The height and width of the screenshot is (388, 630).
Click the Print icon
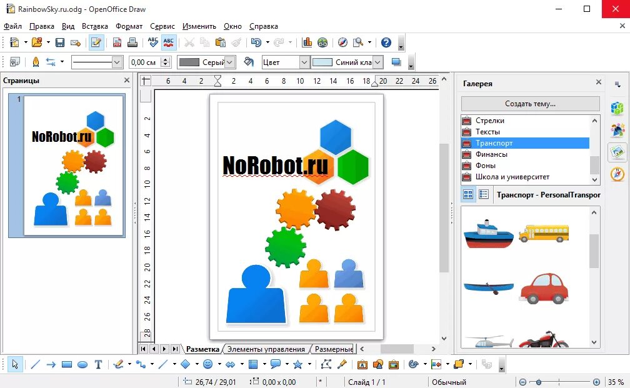coord(132,42)
